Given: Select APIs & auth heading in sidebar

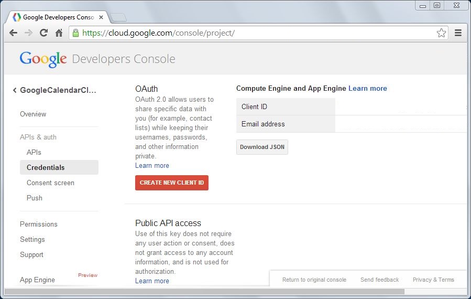Looking at the screenshot, I should click(38, 137).
